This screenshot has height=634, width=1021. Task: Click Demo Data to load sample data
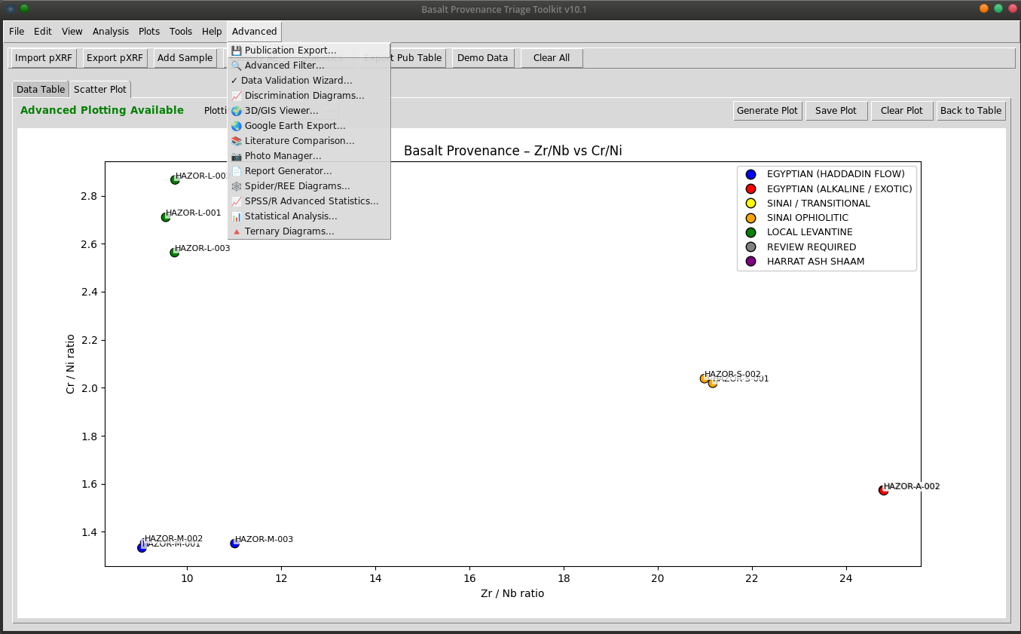pyautogui.click(x=482, y=57)
